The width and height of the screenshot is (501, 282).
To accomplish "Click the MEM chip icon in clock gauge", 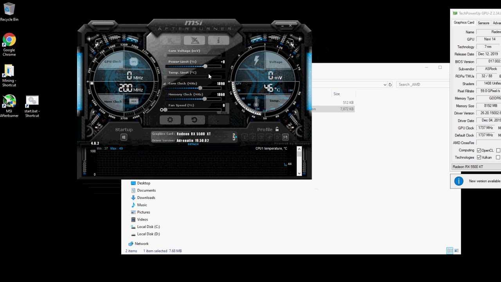I will [x=133, y=101].
